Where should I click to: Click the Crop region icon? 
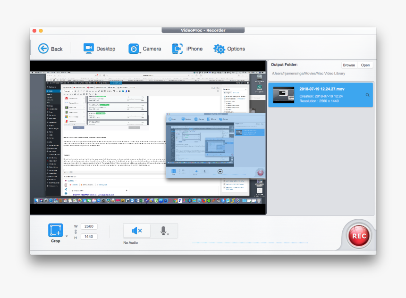tap(55, 230)
